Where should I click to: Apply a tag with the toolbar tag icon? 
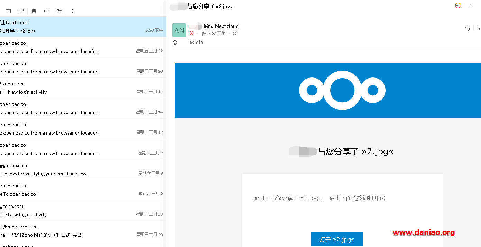tap(21, 11)
